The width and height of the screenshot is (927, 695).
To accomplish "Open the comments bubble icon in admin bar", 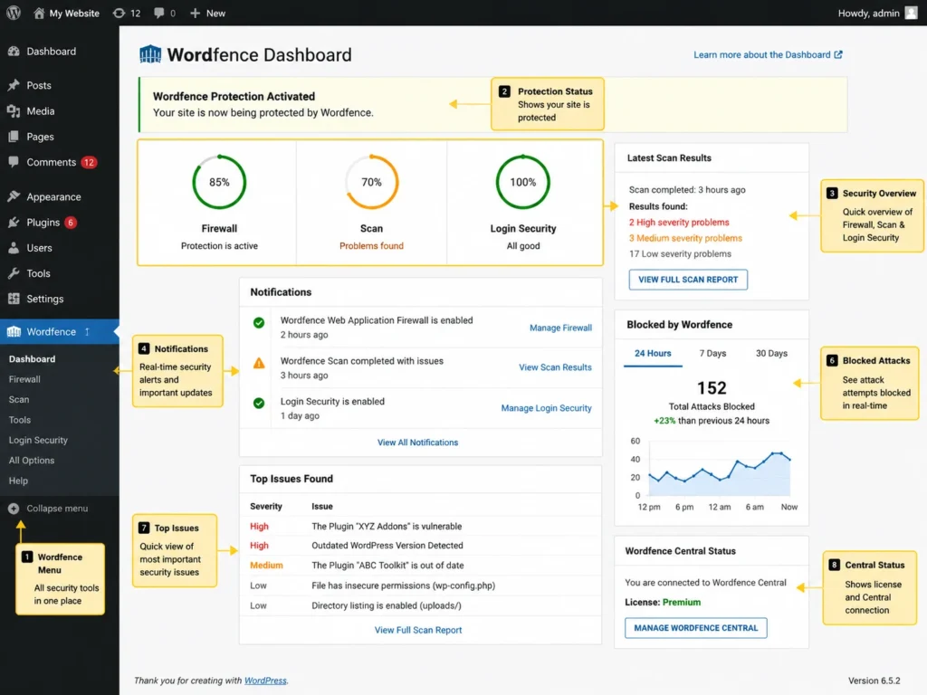I will pyautogui.click(x=159, y=13).
